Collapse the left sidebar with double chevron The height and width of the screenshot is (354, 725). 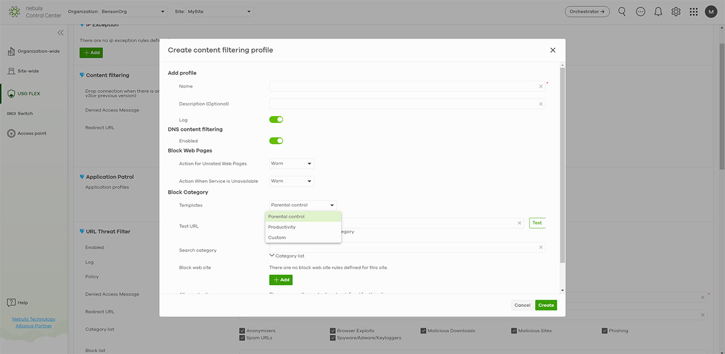coord(61,33)
